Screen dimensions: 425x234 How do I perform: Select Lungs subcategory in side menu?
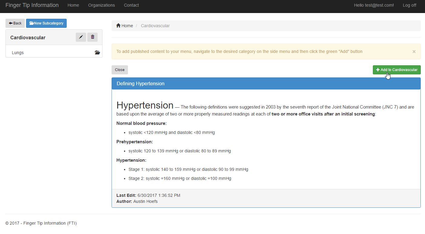(x=18, y=53)
